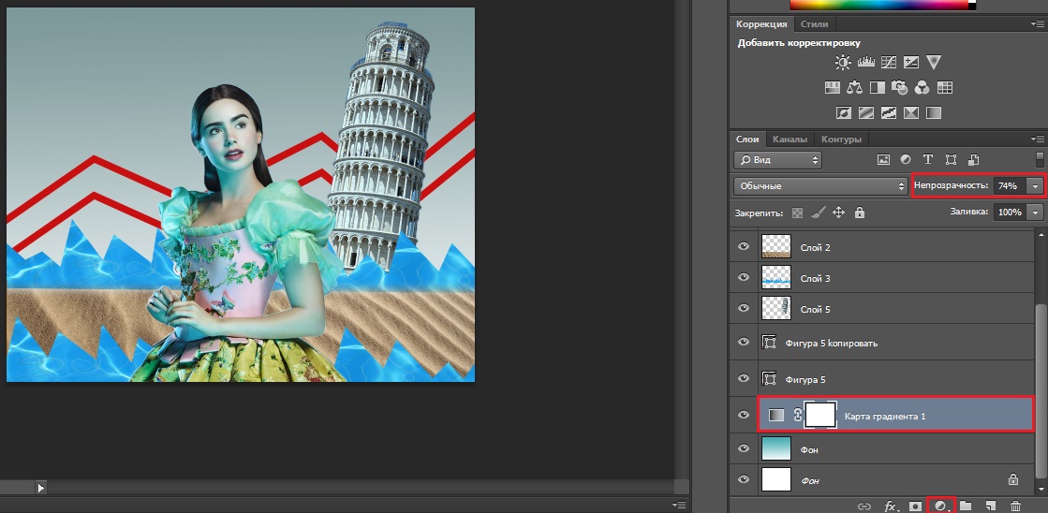The height and width of the screenshot is (513, 1048).
Task: Toggle lock image pixels brush icon
Action: (819, 213)
